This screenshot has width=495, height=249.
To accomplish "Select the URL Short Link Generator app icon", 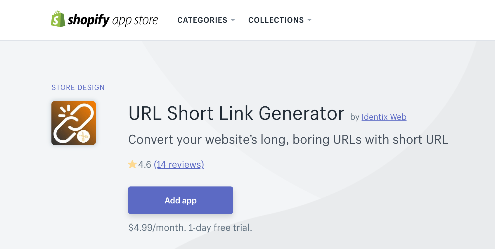I will [x=73, y=123].
